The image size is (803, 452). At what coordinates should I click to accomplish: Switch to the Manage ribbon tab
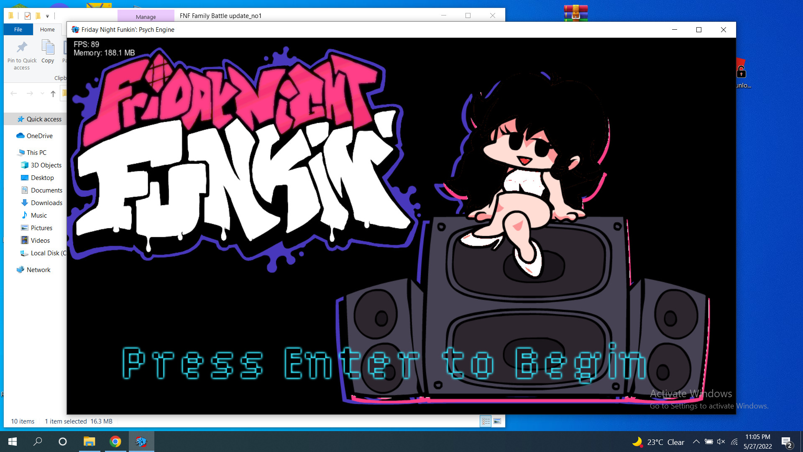146,16
